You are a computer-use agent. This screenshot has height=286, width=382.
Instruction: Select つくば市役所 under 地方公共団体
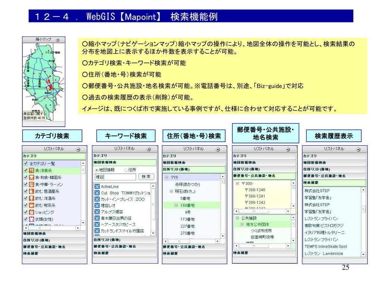(x=261, y=231)
